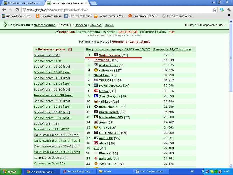This screenshot has height=175, width=233.
Task: Click the paw icon beside untouchable_
Action: tap(96, 107)
